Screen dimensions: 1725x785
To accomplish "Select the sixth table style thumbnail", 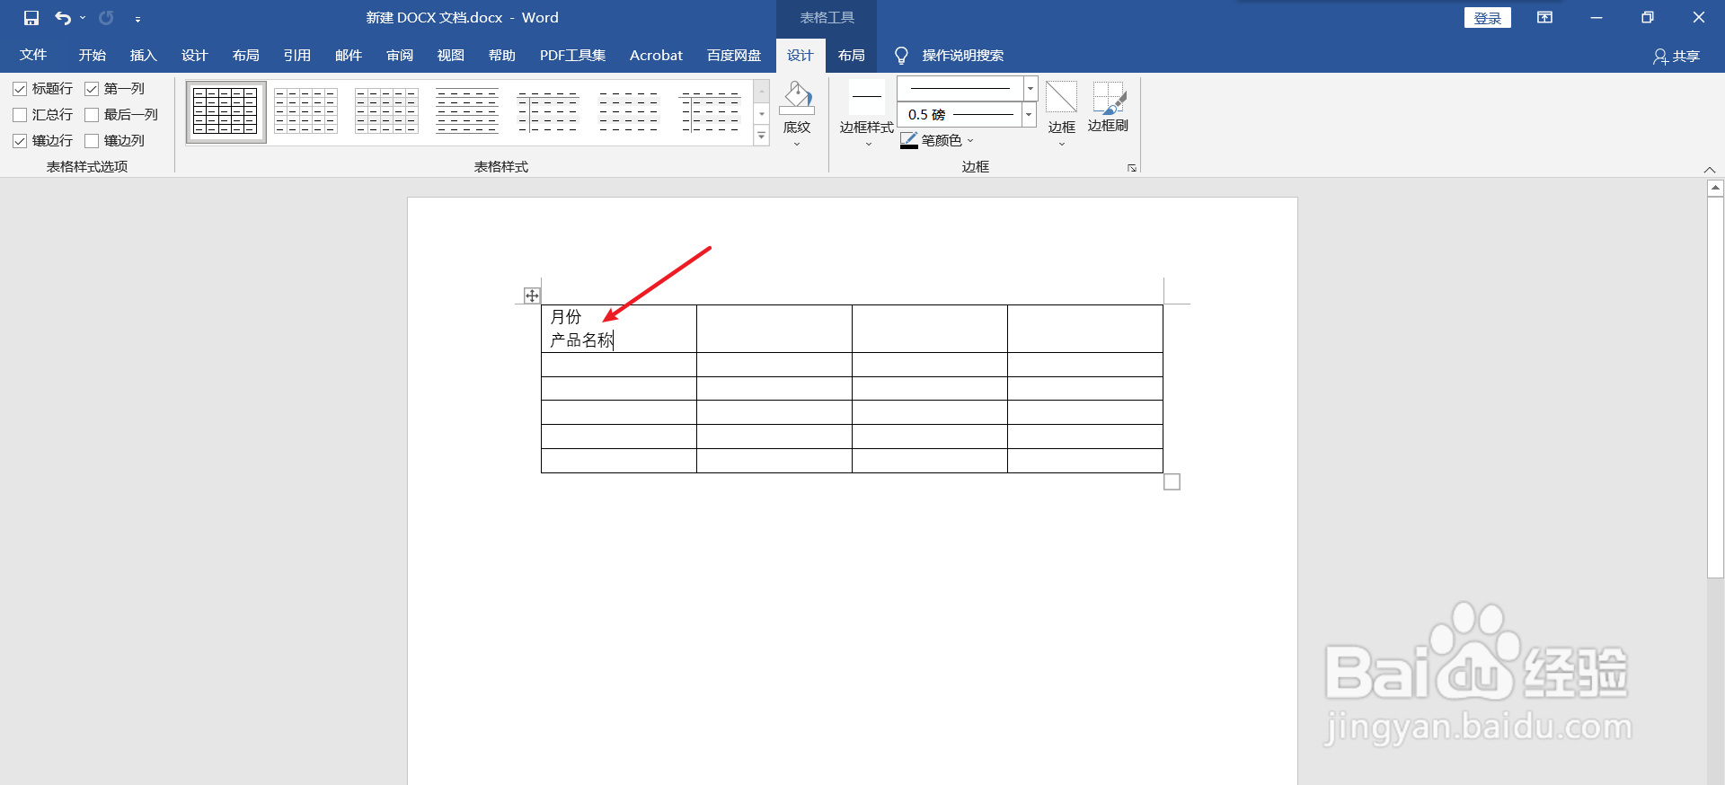I will pyautogui.click(x=629, y=111).
